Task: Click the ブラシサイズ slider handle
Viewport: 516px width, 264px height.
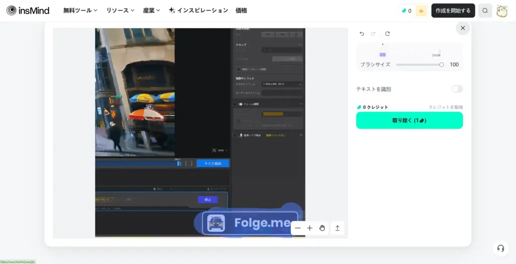Action: coord(441,65)
